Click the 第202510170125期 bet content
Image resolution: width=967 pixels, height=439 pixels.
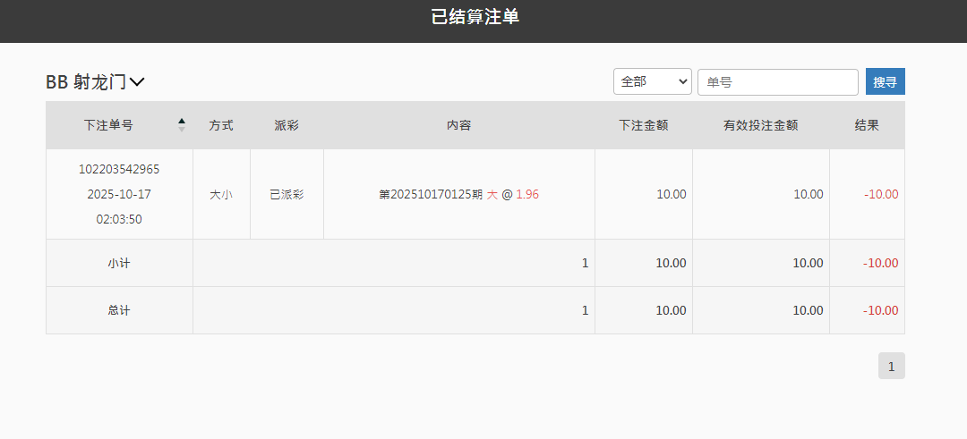431,194
